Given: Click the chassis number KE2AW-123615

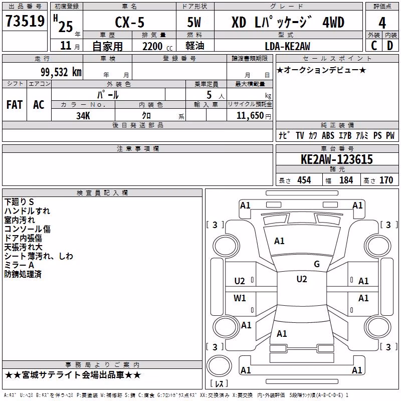Looking at the screenshot, I should point(337,159).
